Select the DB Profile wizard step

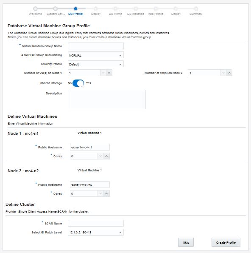coord(75,9)
